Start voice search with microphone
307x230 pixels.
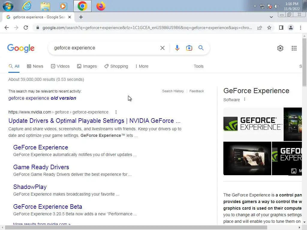(x=177, y=48)
